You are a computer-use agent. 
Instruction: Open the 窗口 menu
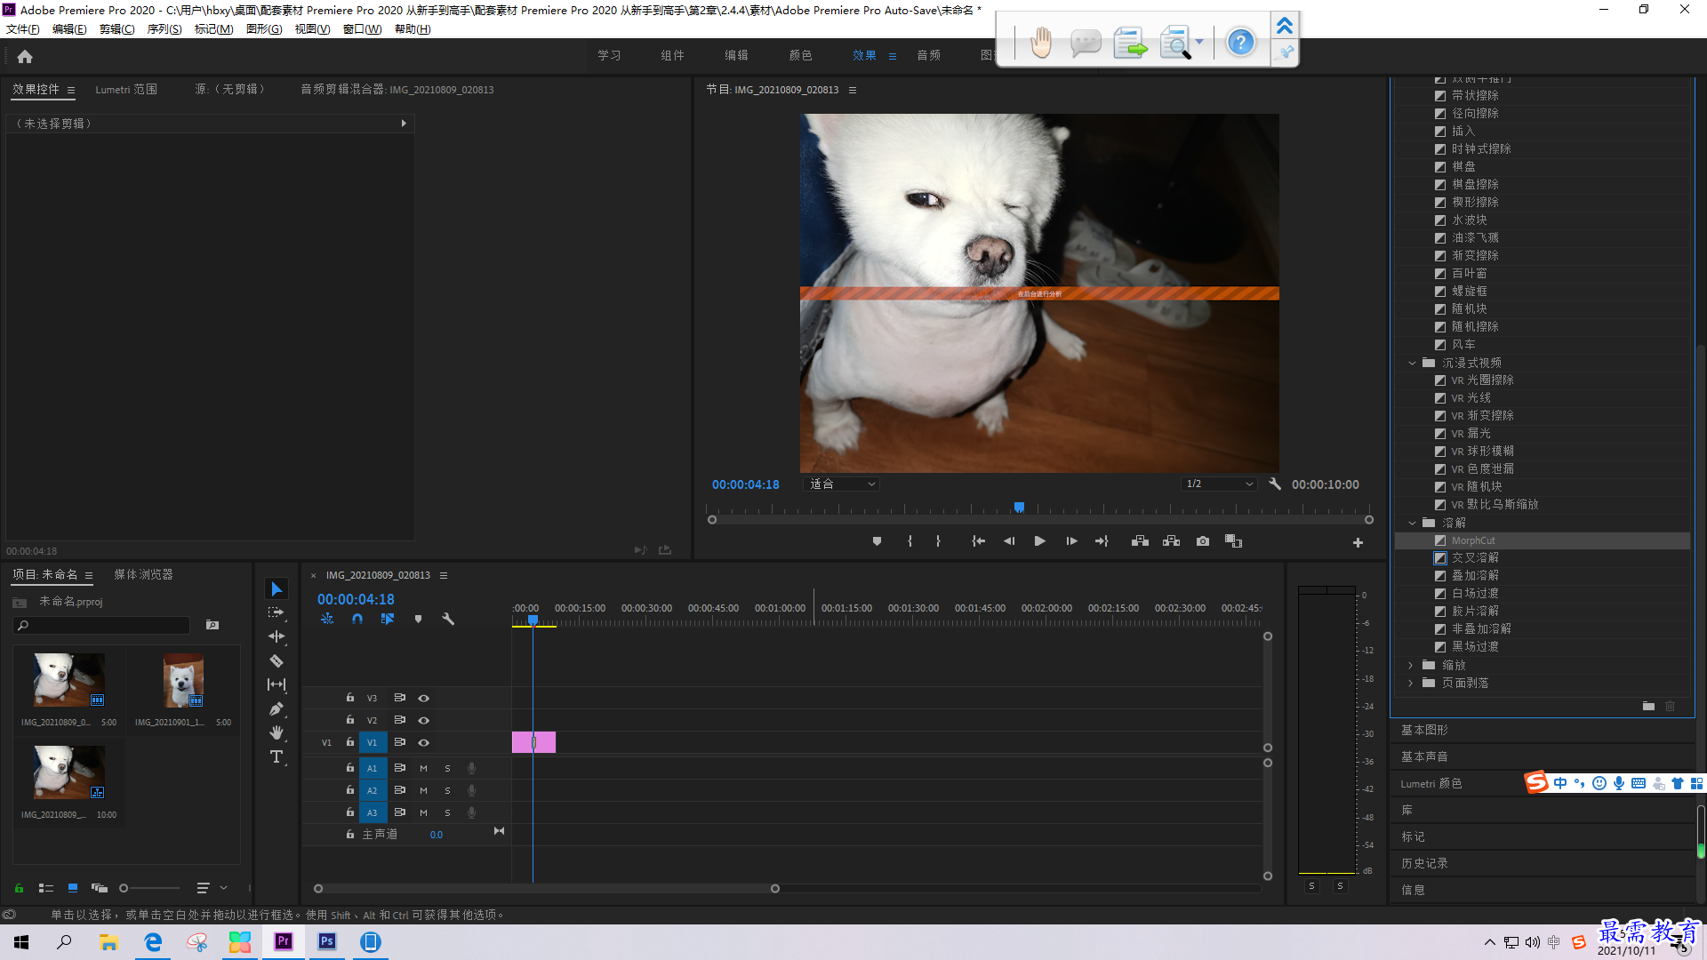click(x=362, y=29)
